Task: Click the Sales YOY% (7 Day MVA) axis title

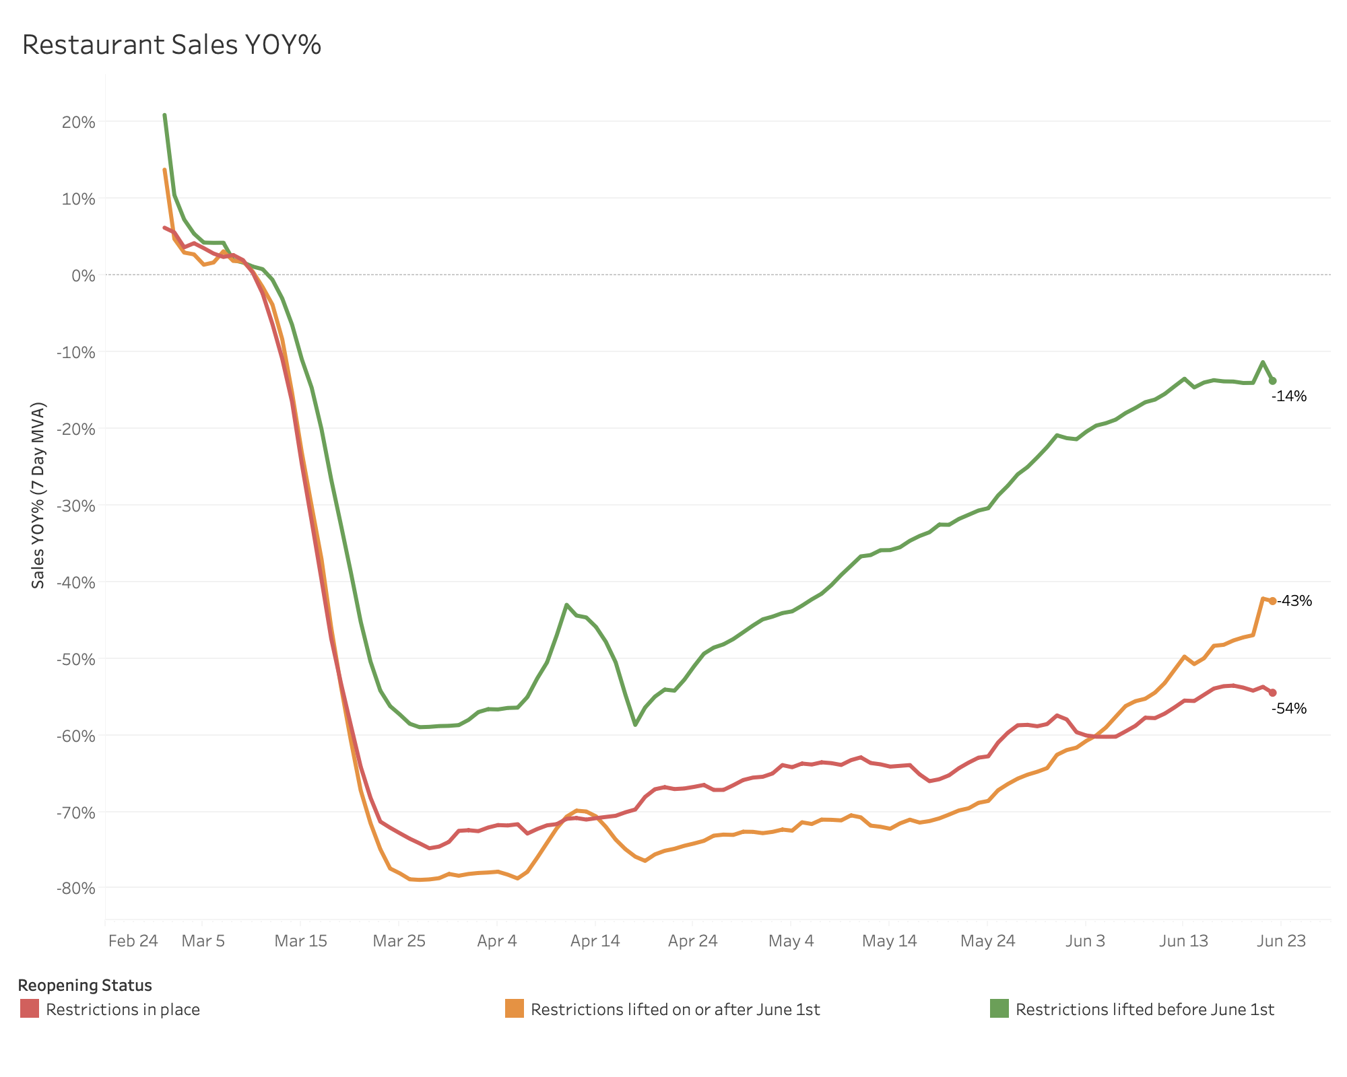Action: (38, 495)
